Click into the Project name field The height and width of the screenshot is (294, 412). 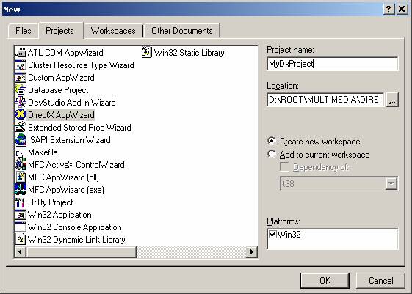333,64
